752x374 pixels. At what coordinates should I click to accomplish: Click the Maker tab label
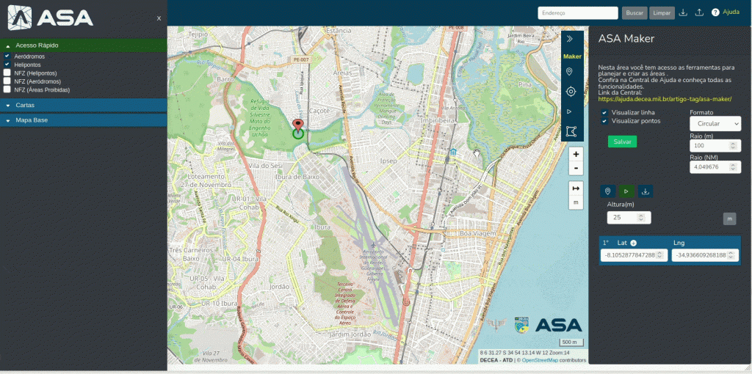click(572, 56)
